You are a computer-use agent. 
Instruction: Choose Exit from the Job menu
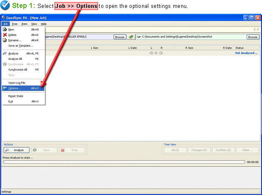23,101
